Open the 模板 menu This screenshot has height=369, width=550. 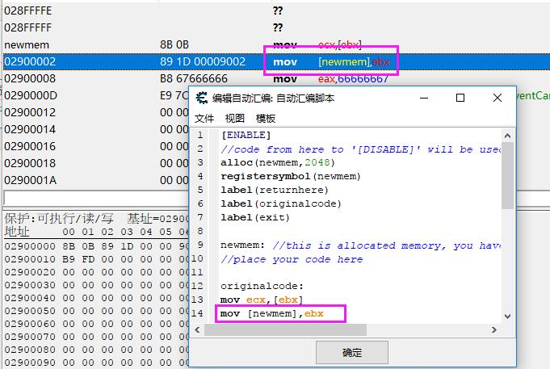(x=266, y=118)
